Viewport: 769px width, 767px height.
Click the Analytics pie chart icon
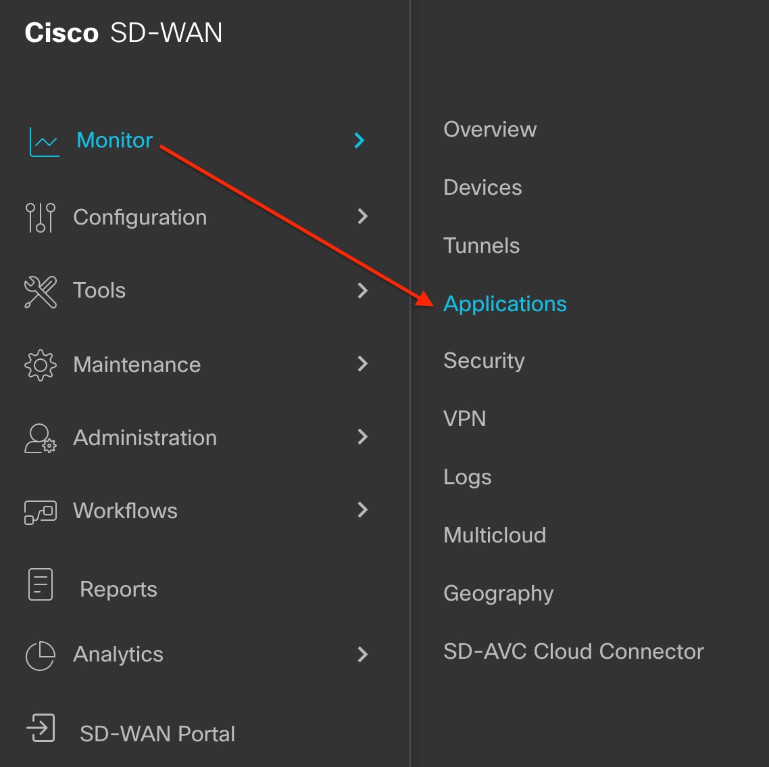[x=40, y=655]
